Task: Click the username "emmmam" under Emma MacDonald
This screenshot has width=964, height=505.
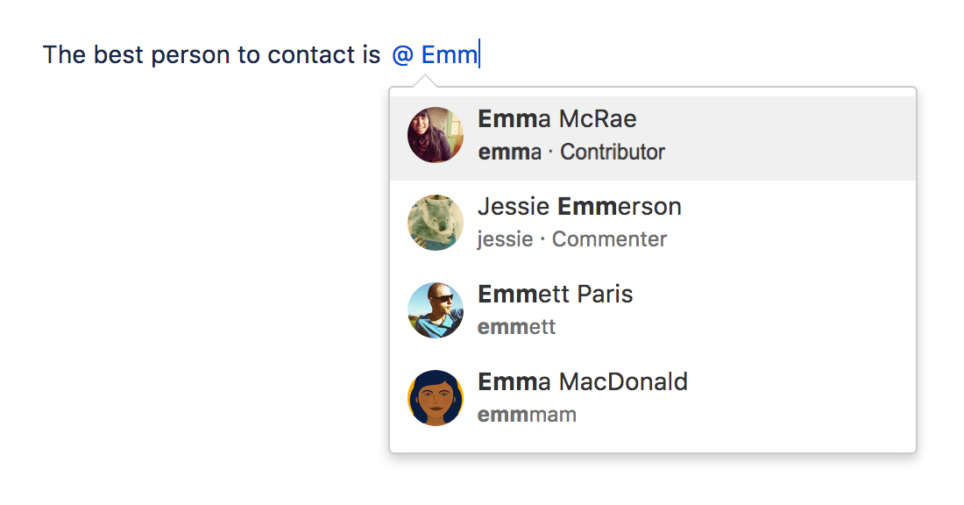Action: coord(527,415)
